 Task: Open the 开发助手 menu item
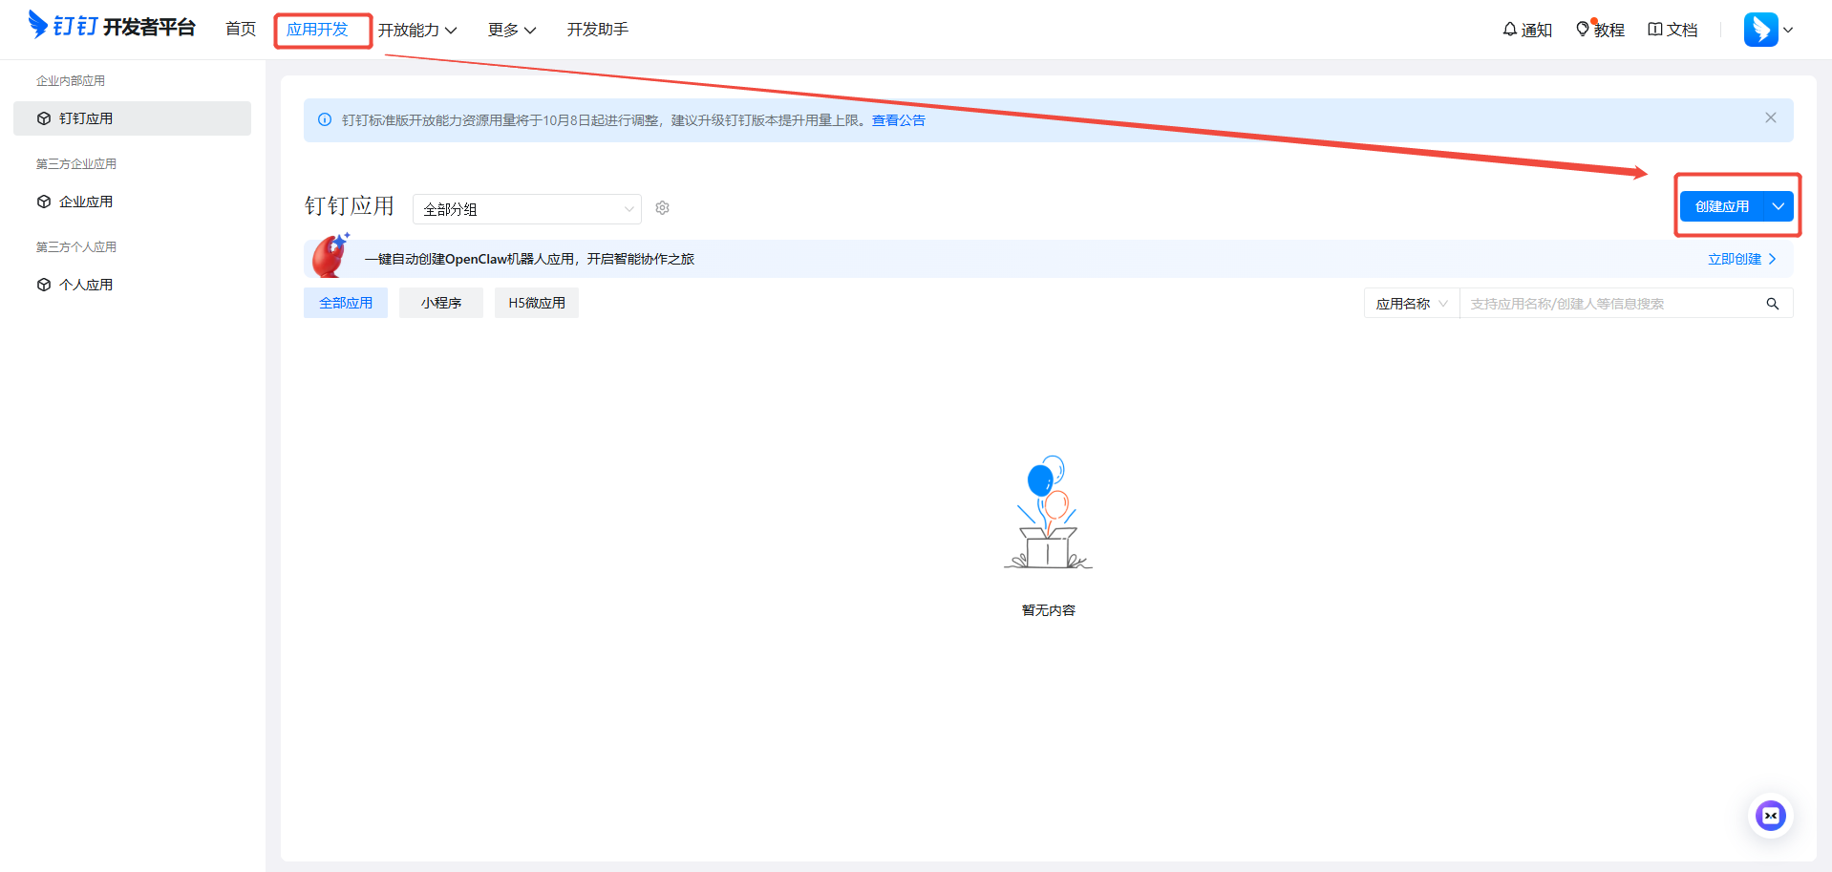(x=598, y=30)
